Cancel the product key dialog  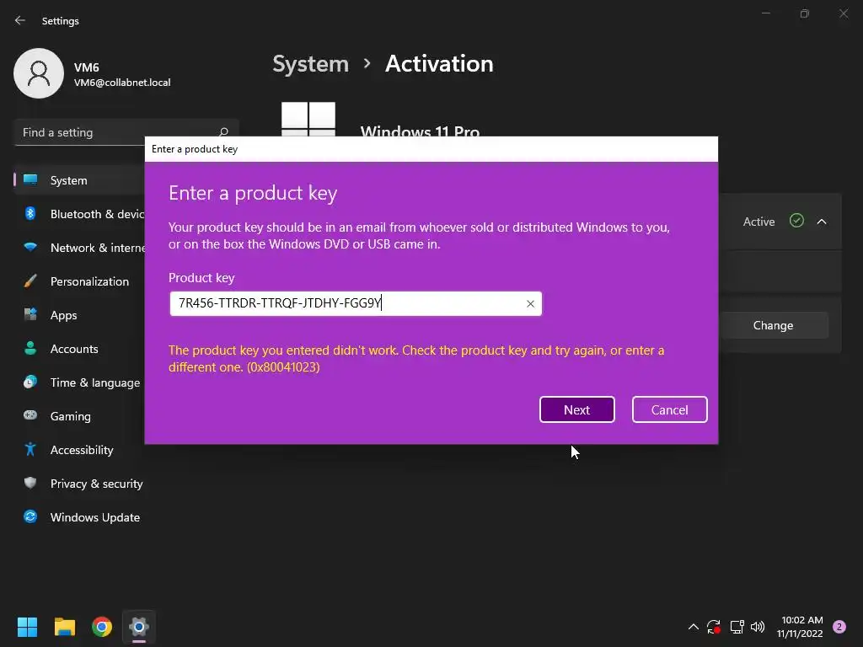click(x=669, y=409)
